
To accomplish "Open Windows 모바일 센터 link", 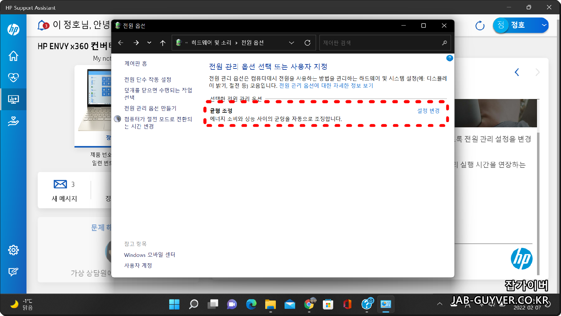I will 150,255.
